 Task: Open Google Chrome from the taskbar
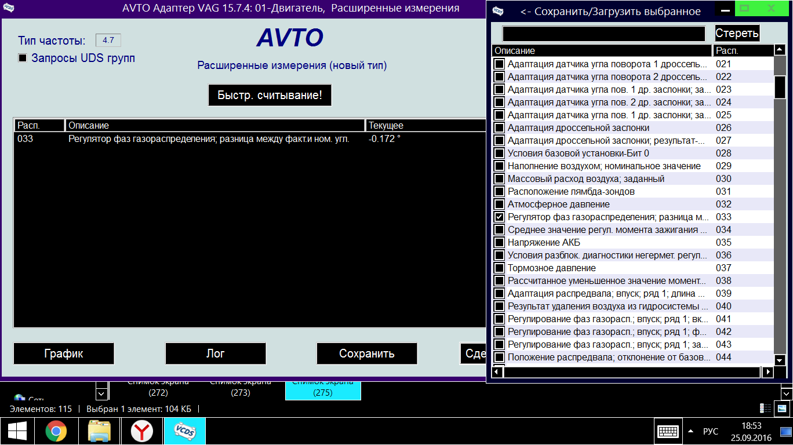56,432
